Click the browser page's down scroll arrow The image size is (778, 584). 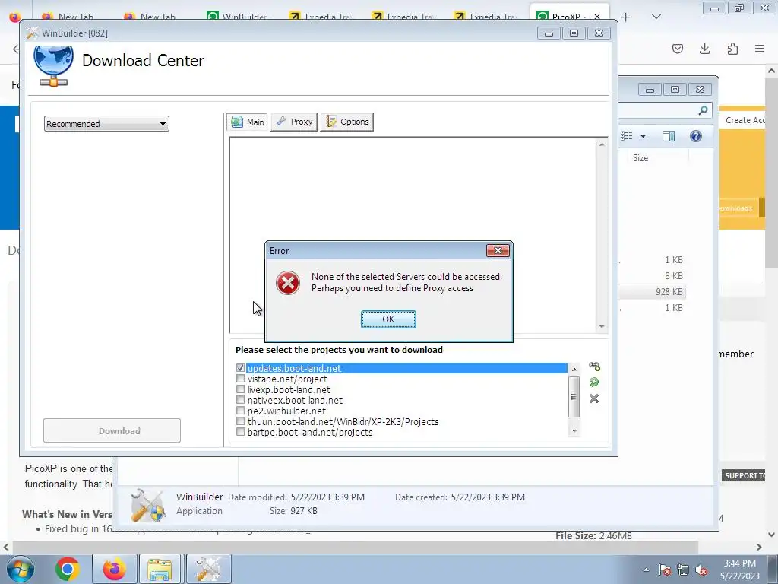tap(772, 535)
